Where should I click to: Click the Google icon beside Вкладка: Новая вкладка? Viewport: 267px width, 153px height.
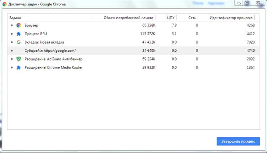click(19, 42)
